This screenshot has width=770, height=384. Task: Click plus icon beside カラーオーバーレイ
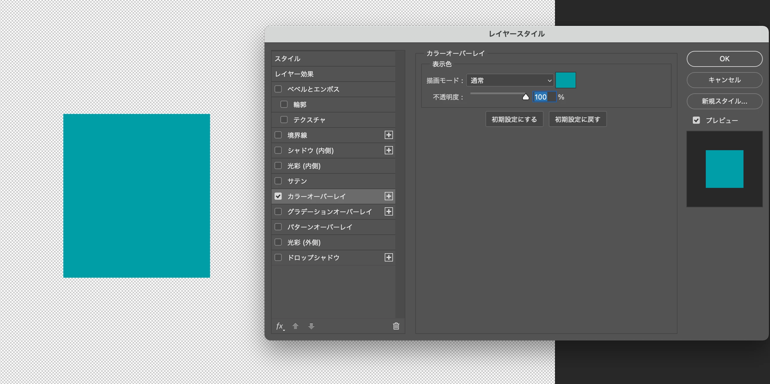(389, 196)
